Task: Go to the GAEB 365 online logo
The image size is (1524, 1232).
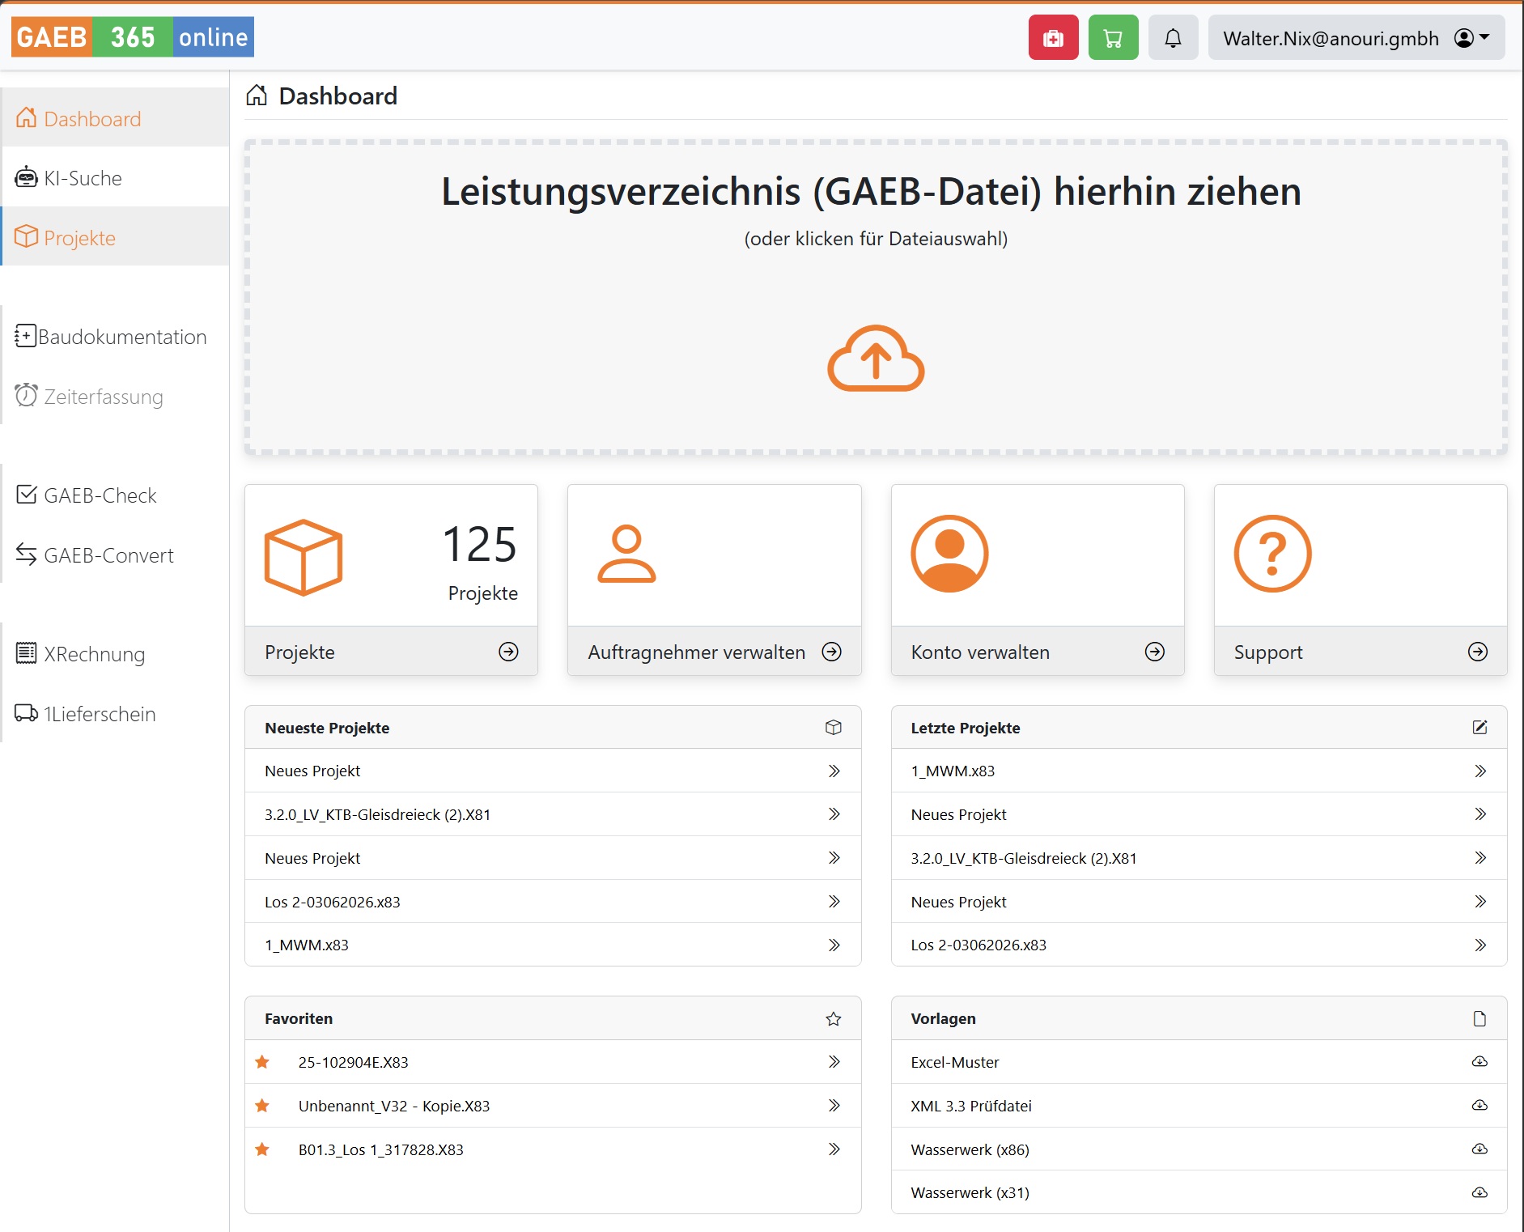Action: coord(133,37)
